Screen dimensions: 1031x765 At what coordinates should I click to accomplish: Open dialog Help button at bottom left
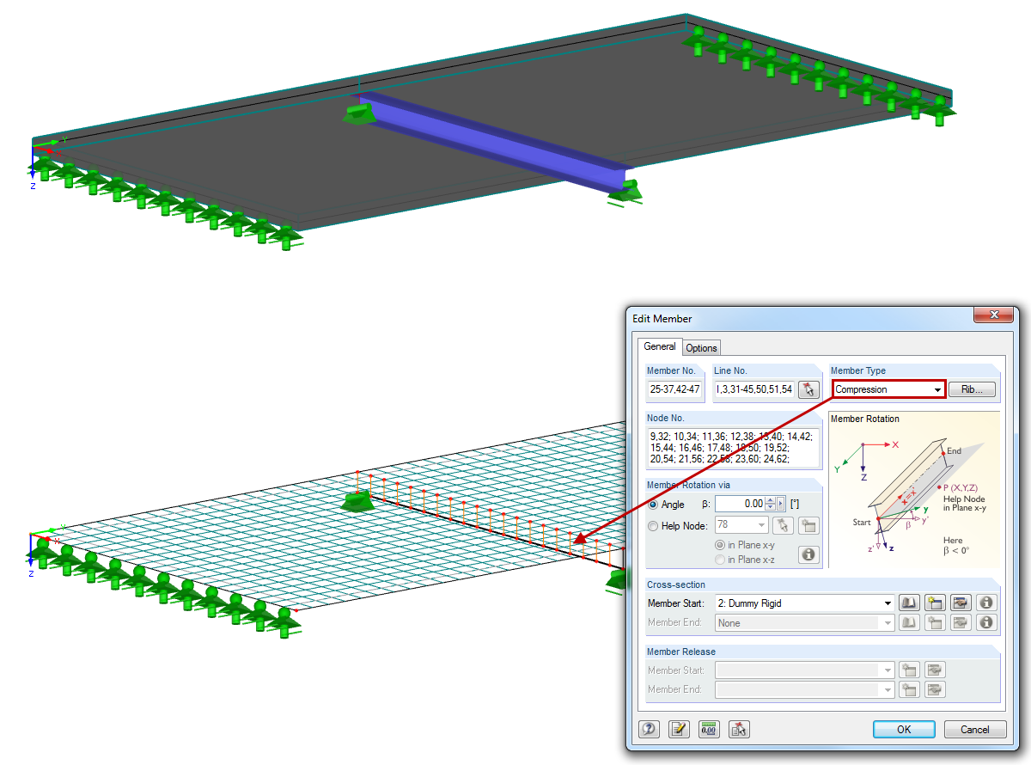[650, 729]
